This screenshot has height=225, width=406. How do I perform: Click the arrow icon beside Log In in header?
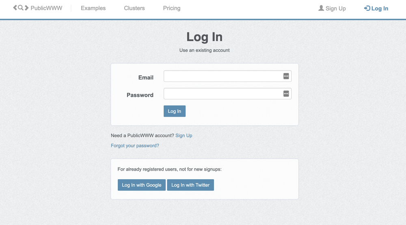367,8
